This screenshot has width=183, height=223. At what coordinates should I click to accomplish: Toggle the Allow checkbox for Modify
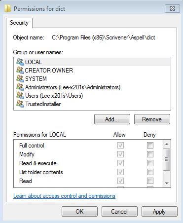click(x=120, y=154)
